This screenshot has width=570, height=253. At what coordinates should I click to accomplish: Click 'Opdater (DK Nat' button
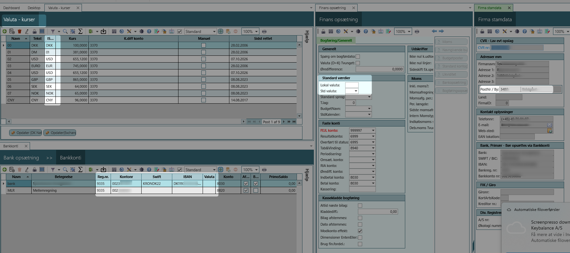26,133
